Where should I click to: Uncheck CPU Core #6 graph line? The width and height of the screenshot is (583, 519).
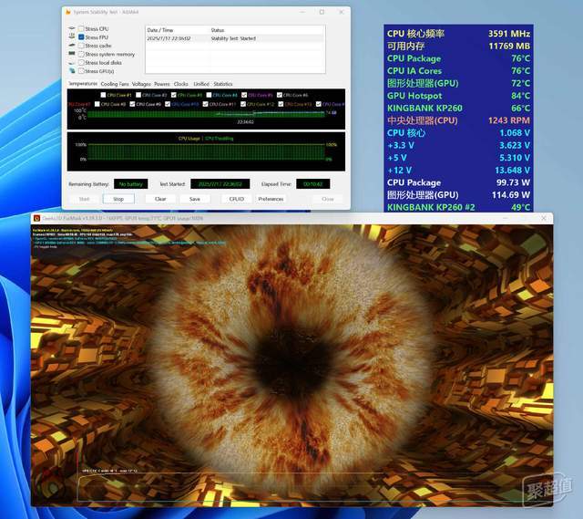coord(280,95)
